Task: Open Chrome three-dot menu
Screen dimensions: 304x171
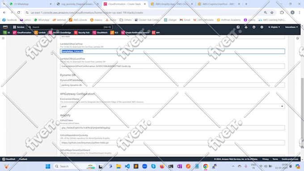Action: click(300, 13)
